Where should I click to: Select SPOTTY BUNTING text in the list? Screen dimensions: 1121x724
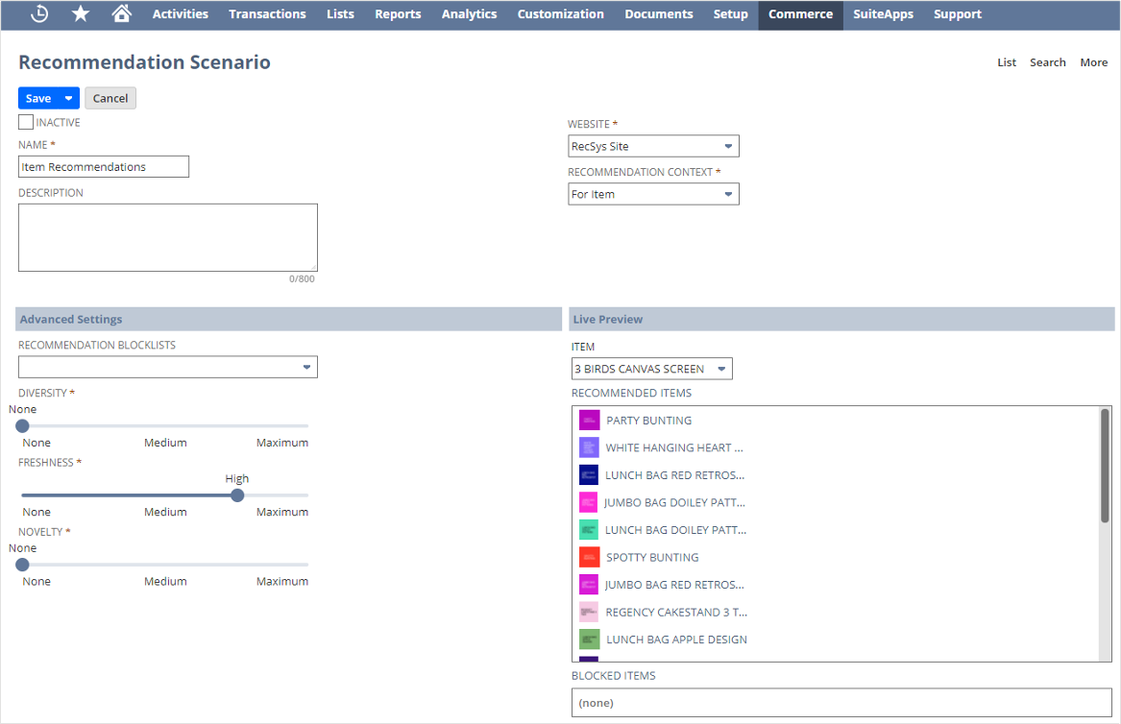click(x=652, y=558)
